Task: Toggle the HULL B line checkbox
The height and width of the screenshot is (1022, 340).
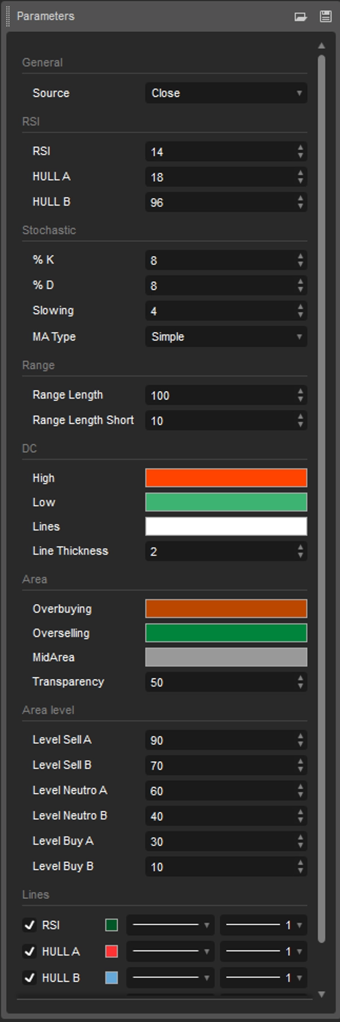Action: coord(29,977)
